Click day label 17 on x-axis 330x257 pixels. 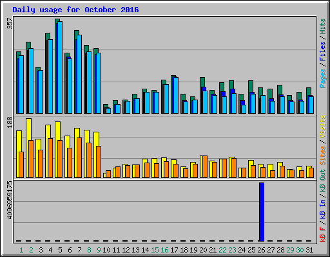coord(174,250)
